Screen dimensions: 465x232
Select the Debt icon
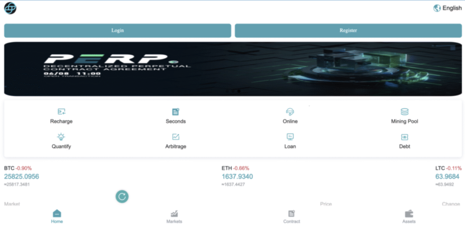(x=404, y=137)
